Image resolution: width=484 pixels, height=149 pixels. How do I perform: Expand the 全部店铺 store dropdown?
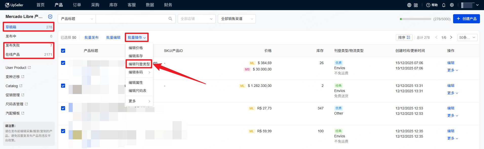point(197,19)
